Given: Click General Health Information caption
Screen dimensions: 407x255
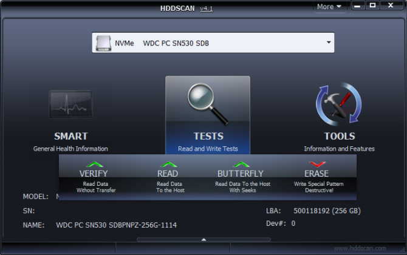Looking at the screenshot, I should point(70,149).
